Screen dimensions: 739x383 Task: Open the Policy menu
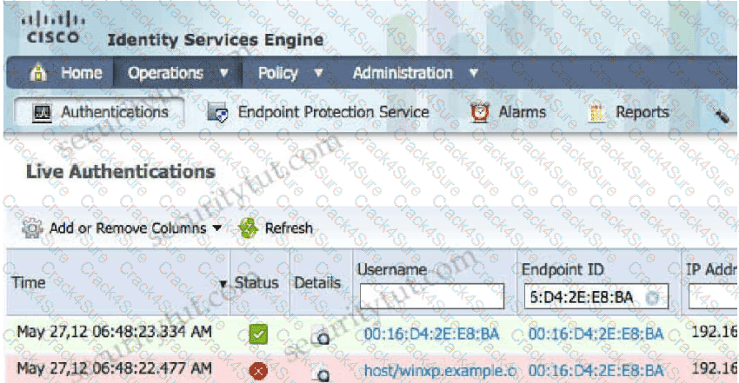277,74
